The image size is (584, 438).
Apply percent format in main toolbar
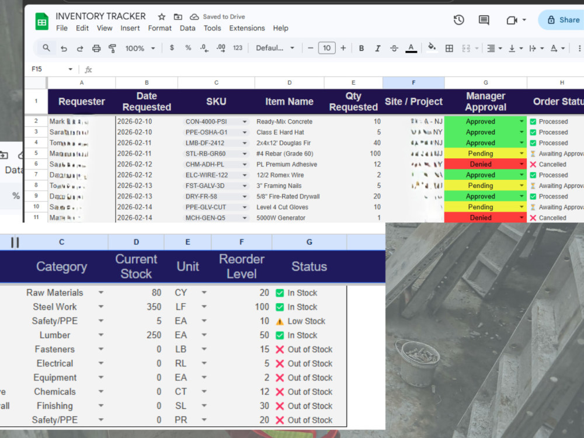click(188, 48)
